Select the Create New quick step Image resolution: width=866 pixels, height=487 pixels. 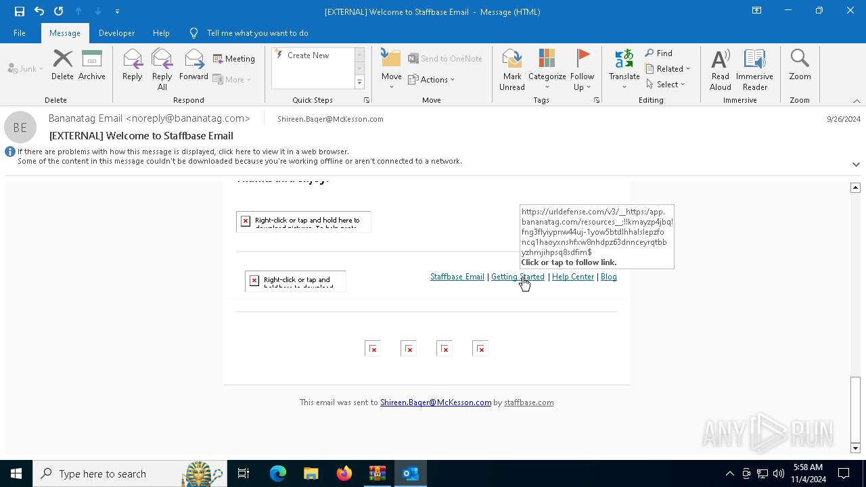click(312, 55)
